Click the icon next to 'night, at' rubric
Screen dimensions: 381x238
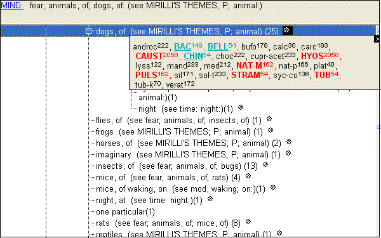(210, 199)
